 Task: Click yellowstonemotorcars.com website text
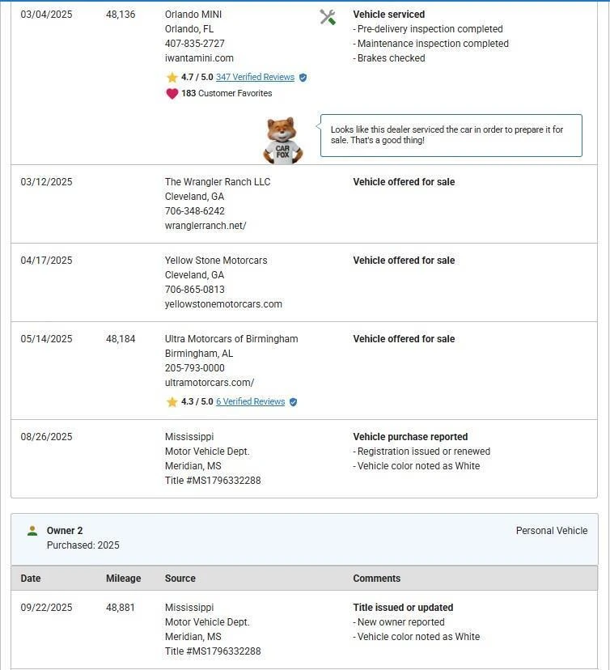pyautogui.click(x=223, y=304)
